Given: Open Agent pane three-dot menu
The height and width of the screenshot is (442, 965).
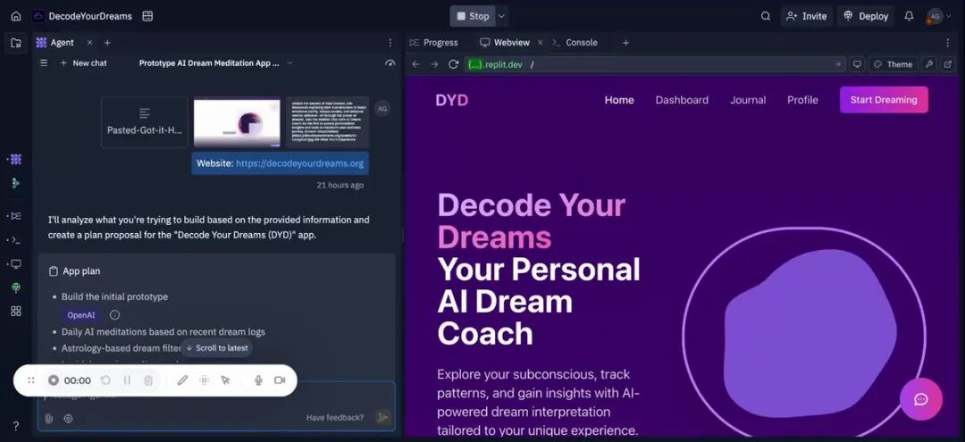Looking at the screenshot, I should pos(390,43).
